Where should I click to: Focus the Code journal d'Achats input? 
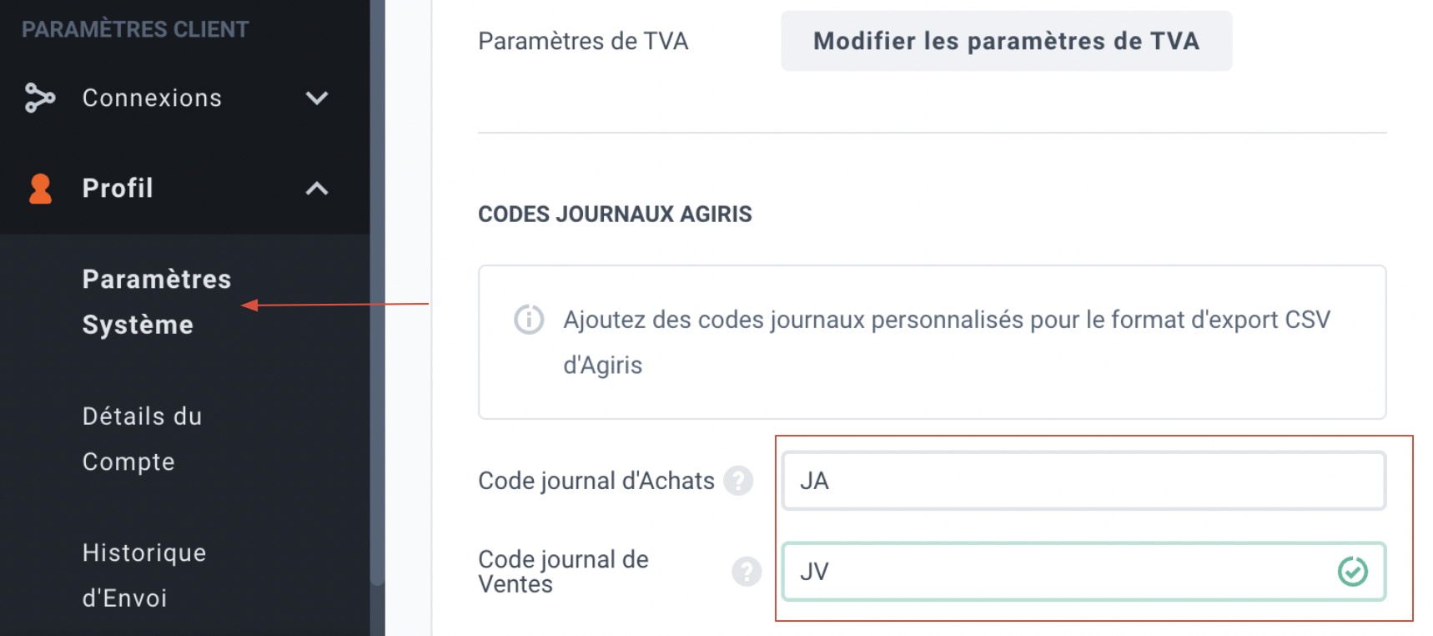(1084, 481)
